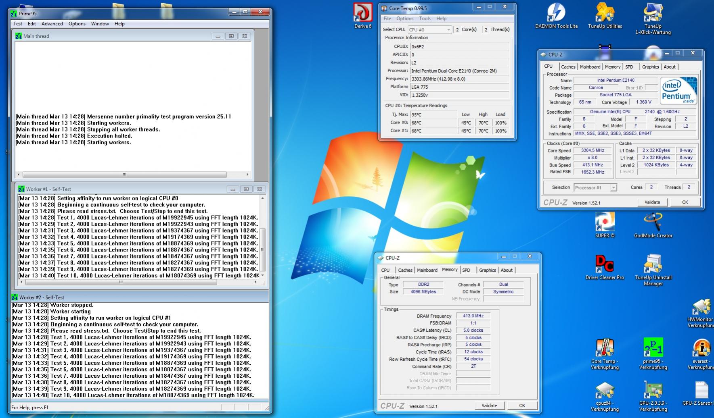
Task: Select the GPU-Z Sensor file icon
Action: click(698, 393)
